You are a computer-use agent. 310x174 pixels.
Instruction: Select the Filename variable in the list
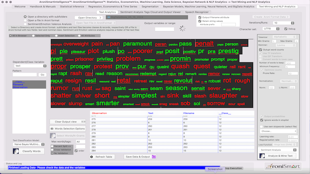click(x=18, y=85)
